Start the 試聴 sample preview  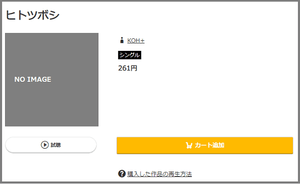point(51,145)
